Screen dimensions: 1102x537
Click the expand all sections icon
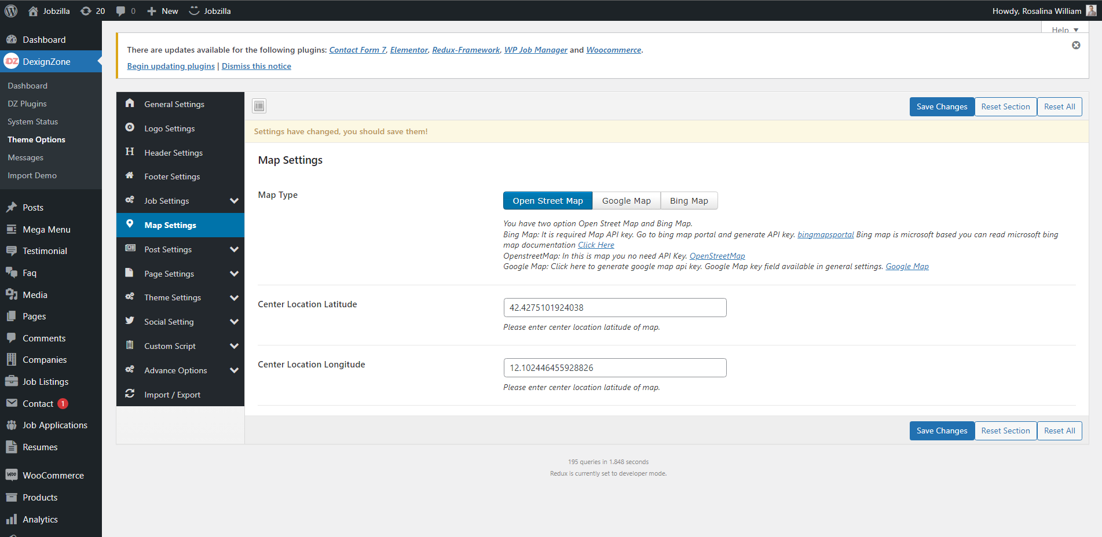(x=259, y=106)
